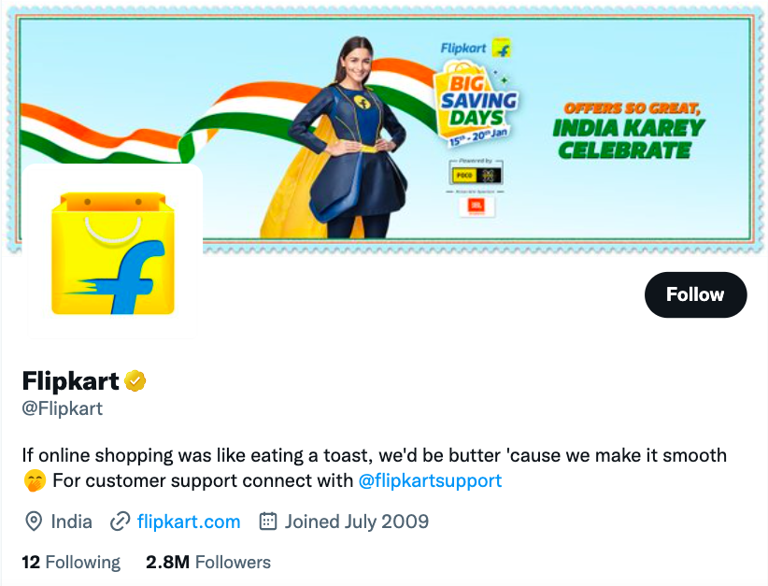Visit the flipkart.com website link
This screenshot has height=586, width=768.
[189, 522]
